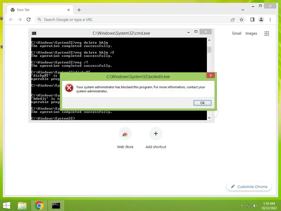Click Customize Chrome button

[x=249, y=187]
